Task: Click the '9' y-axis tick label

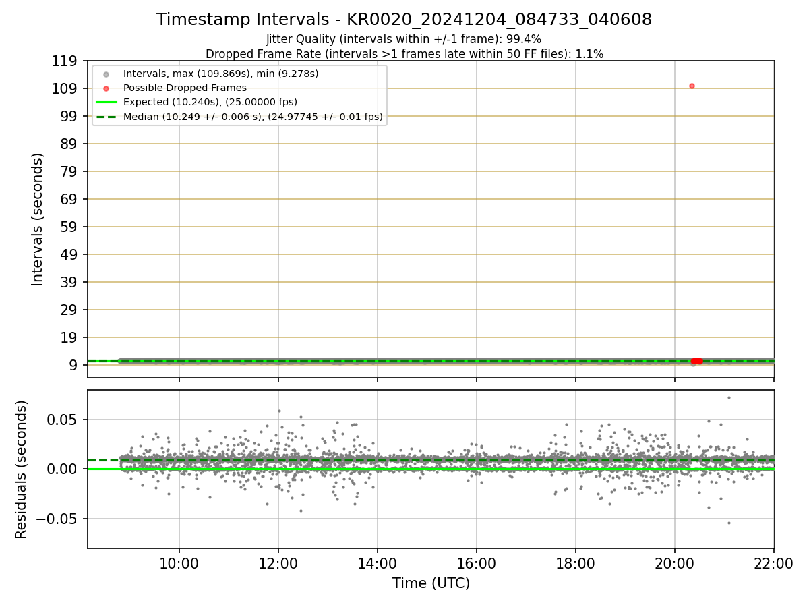Action: [x=74, y=366]
